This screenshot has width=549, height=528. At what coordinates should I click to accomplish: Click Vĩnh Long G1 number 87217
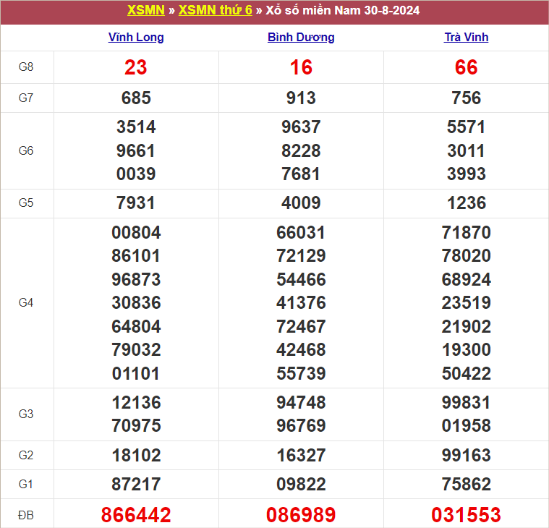(136, 484)
